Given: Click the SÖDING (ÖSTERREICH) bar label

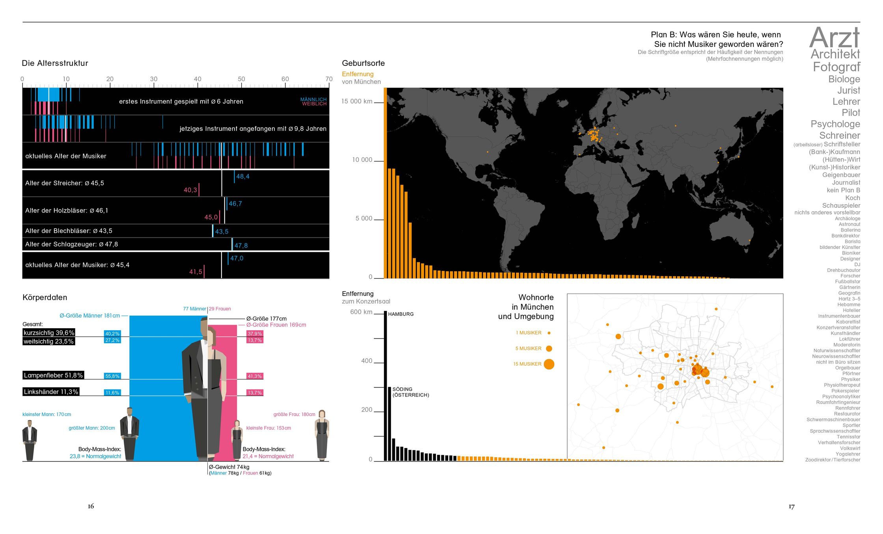Looking at the screenshot, I should click(410, 392).
